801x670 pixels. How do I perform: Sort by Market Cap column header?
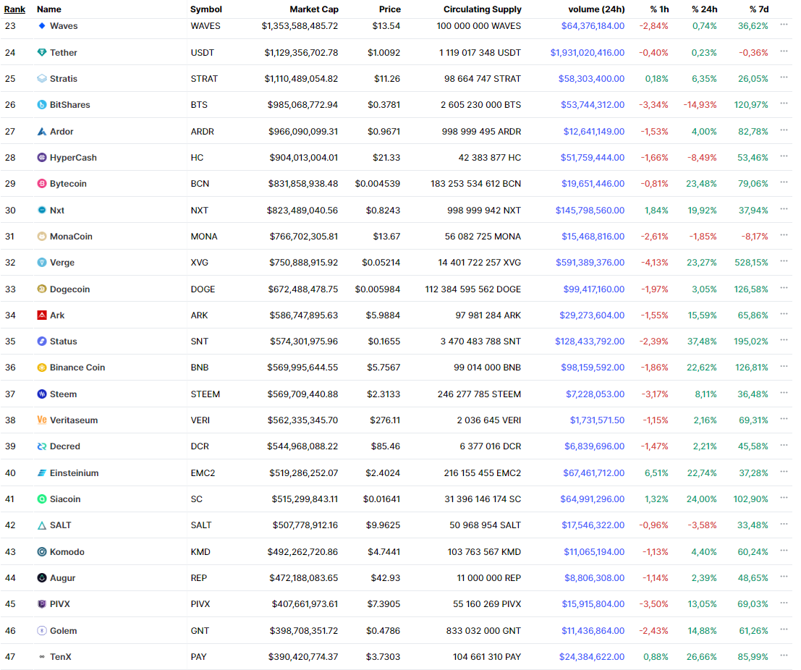314,9
